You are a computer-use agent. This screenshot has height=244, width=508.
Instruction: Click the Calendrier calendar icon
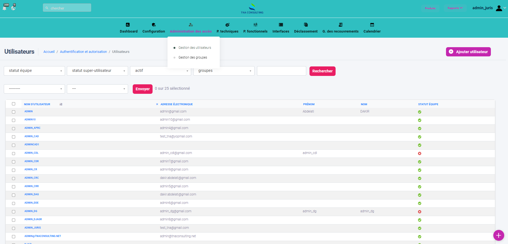click(372, 25)
